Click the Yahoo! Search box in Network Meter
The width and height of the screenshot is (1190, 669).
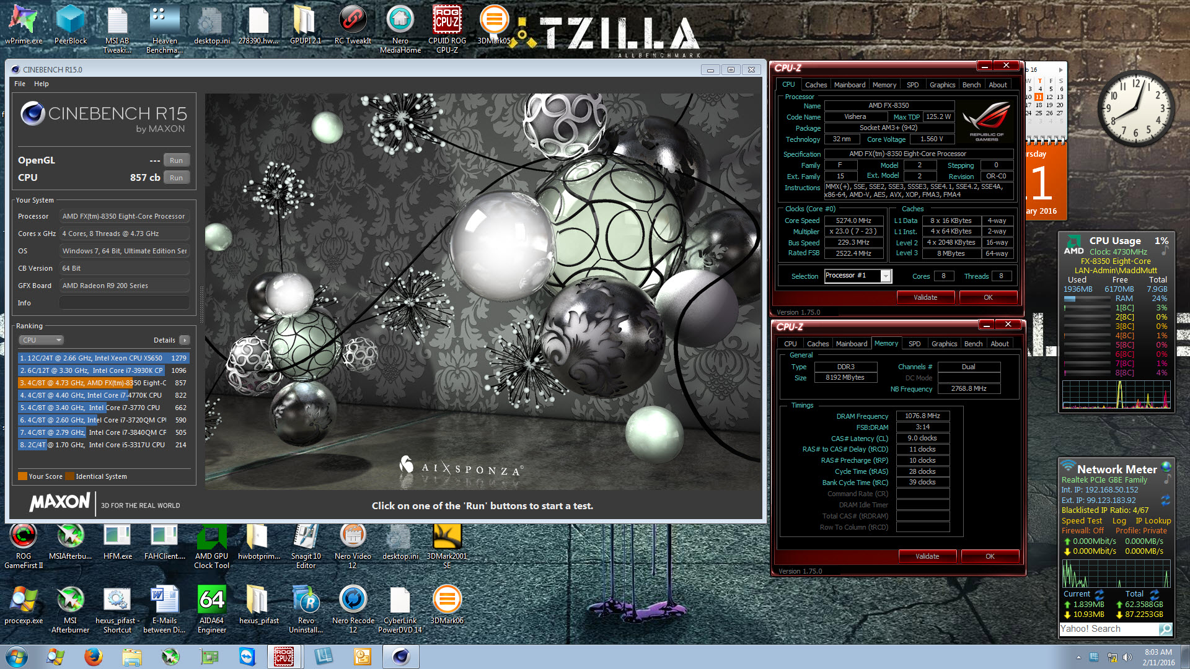coord(1109,629)
